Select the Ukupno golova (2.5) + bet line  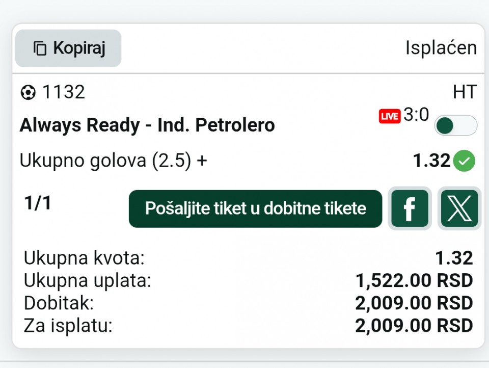113,161
